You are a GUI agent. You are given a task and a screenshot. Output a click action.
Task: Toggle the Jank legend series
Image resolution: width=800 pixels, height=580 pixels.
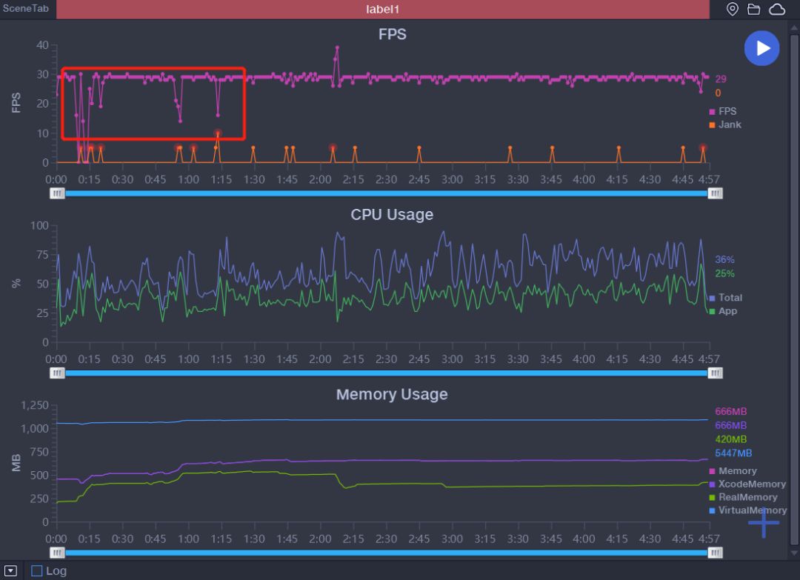tap(725, 124)
